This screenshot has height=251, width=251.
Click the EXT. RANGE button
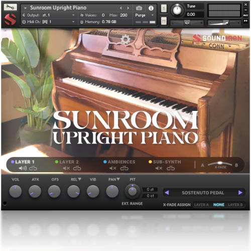(132, 203)
